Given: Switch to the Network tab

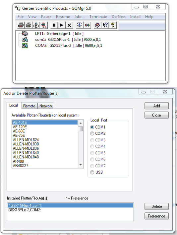Looking at the screenshot, I should pyautogui.click(x=46, y=106).
